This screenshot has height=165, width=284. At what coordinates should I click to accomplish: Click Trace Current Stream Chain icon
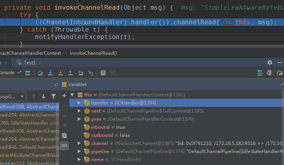click(113, 73)
